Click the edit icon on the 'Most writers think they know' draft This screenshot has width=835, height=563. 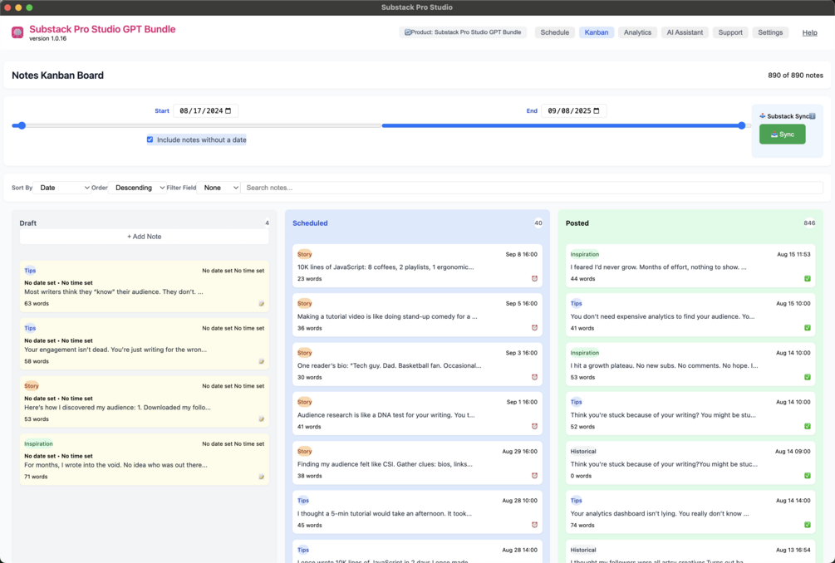click(x=261, y=303)
